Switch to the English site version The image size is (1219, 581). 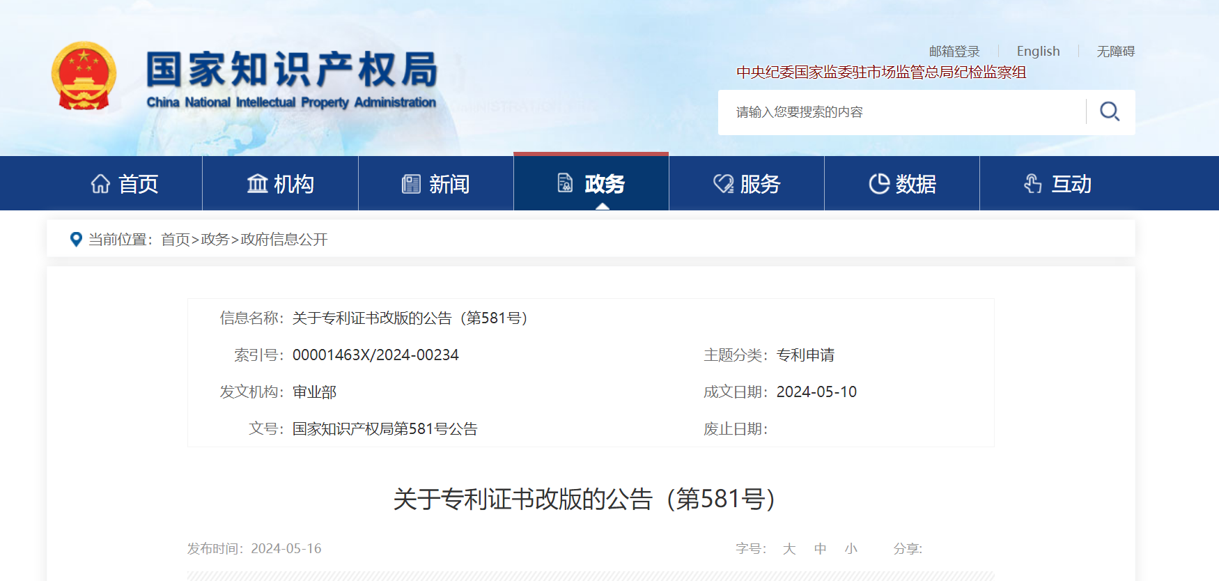tap(1038, 52)
